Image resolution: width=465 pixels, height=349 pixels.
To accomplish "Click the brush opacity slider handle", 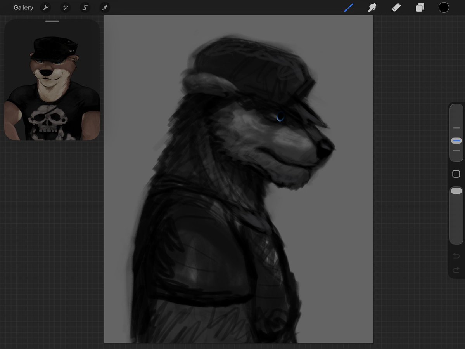I will pos(456,191).
